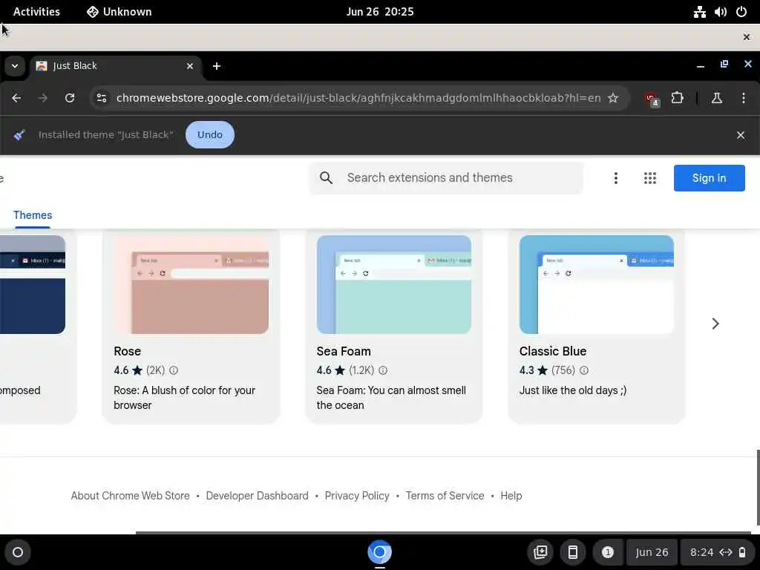Open Privacy Policy link
760x570 pixels.
(x=357, y=496)
